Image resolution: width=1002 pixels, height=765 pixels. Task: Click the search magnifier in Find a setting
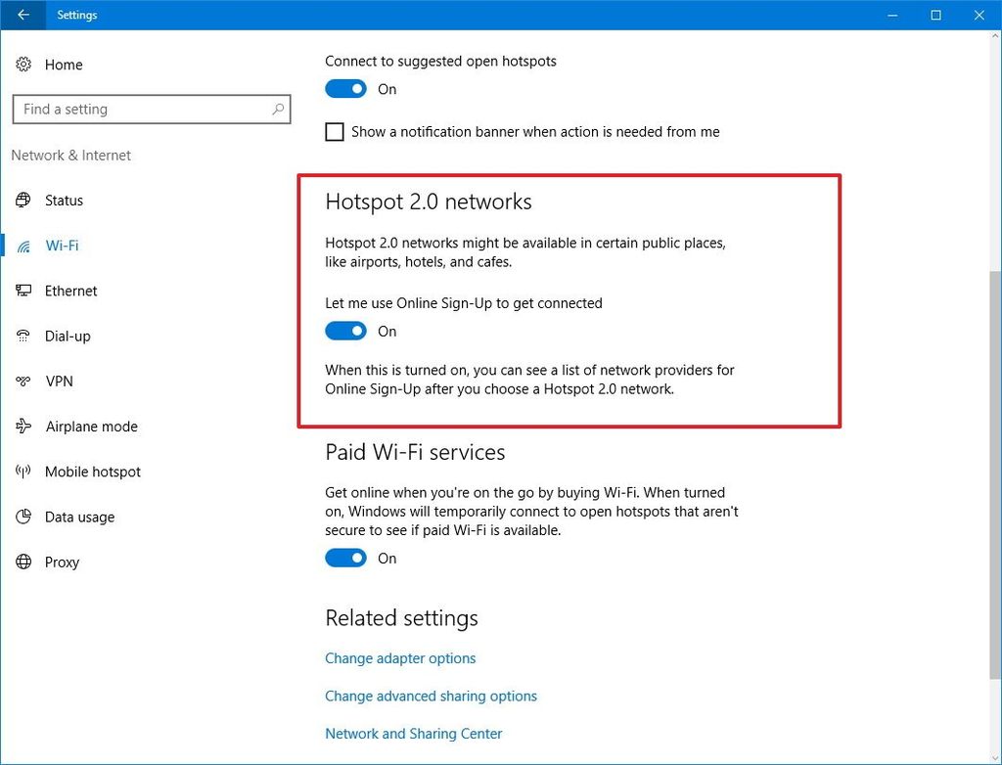point(278,109)
